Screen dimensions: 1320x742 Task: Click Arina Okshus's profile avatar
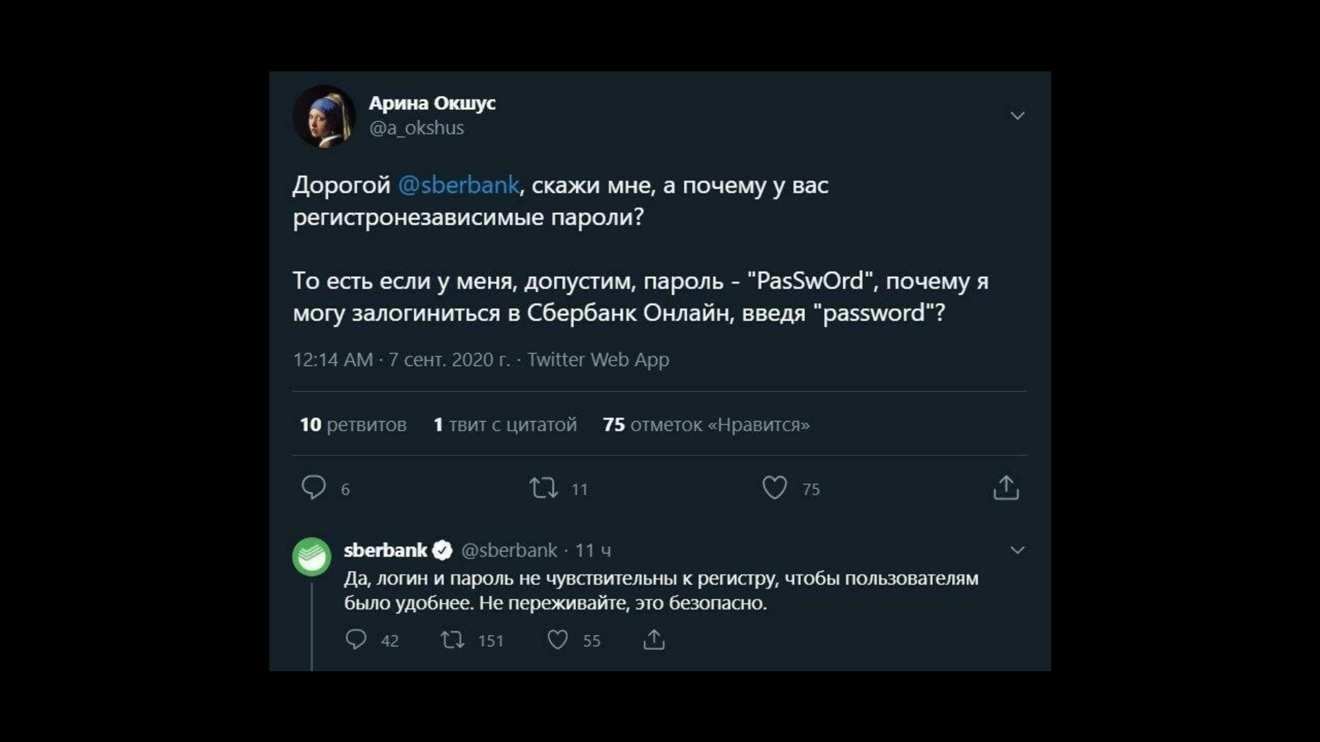324,116
